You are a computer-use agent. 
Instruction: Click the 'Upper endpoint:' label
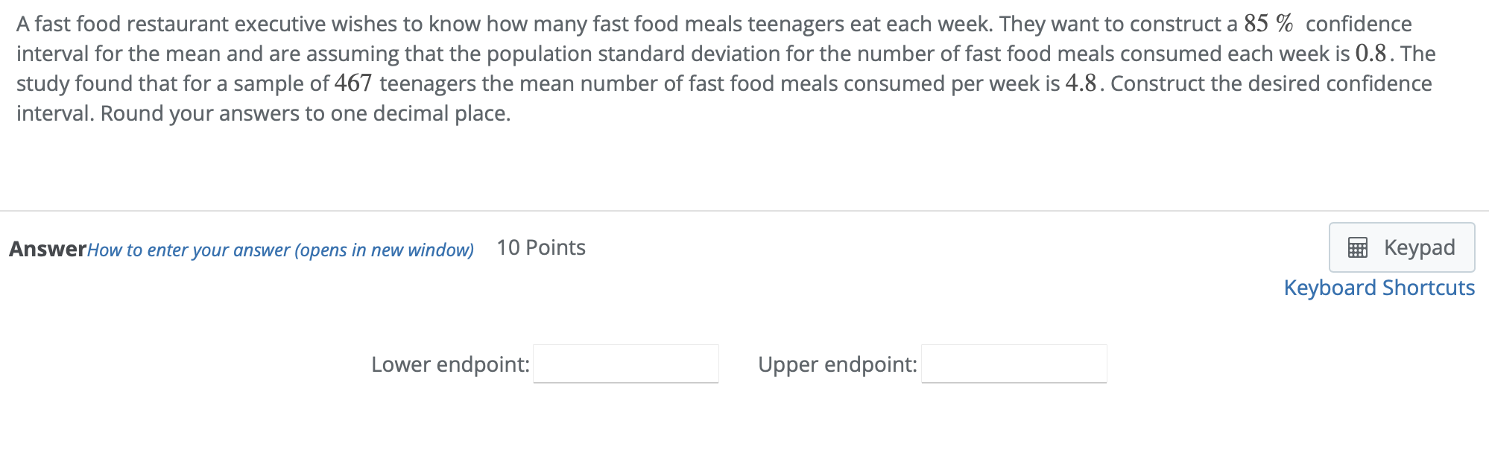pyautogui.click(x=838, y=364)
